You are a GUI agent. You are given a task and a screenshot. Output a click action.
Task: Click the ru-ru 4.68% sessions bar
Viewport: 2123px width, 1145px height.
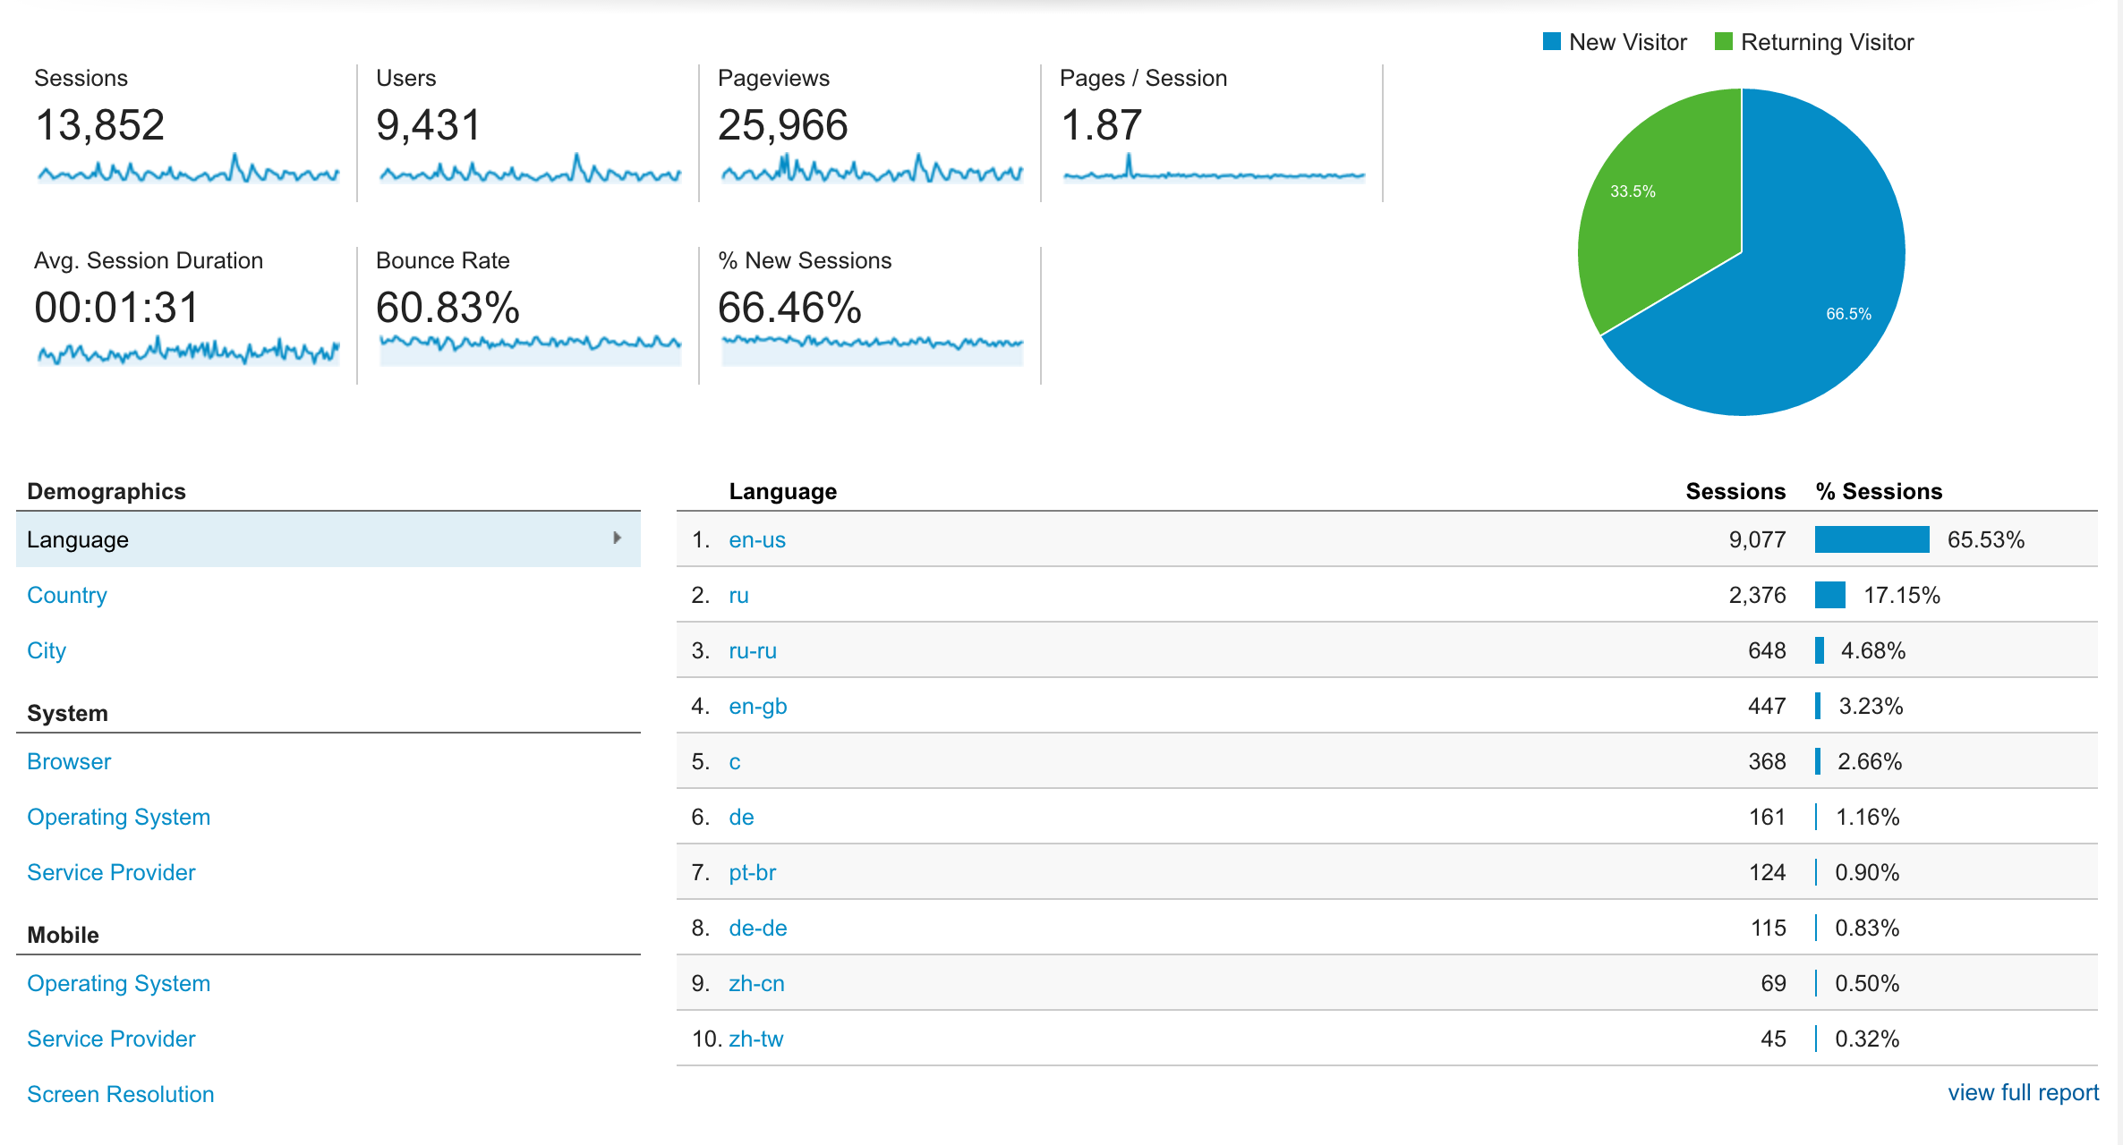(x=1820, y=650)
